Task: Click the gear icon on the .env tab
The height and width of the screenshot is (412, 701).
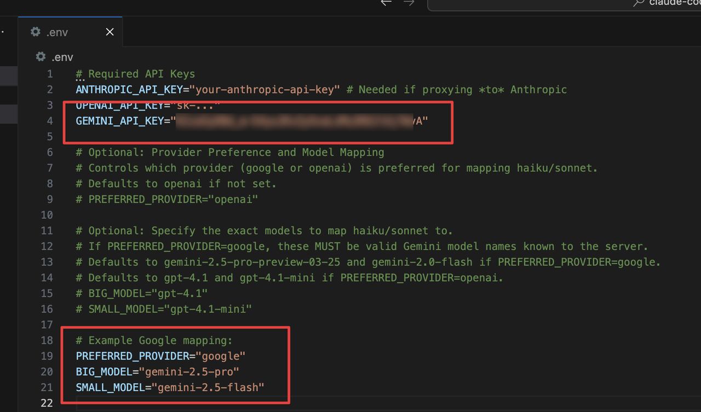Action: point(34,32)
